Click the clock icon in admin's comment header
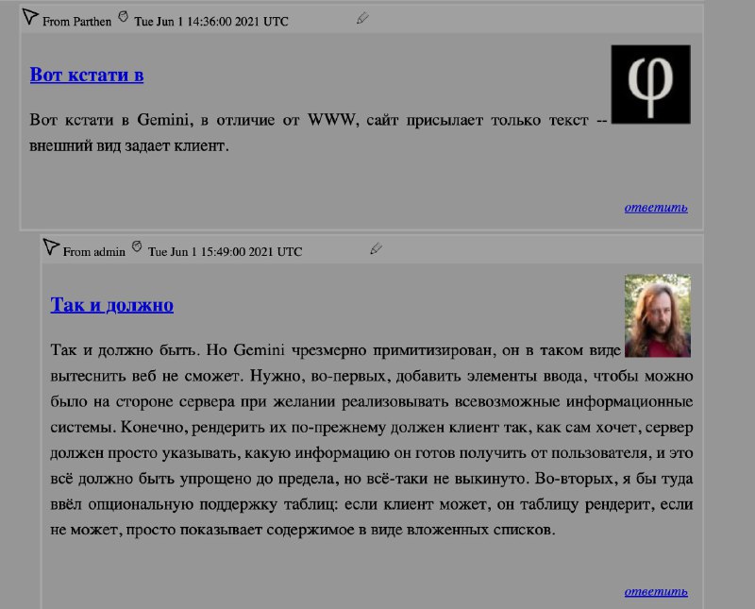This screenshot has width=755, height=609. coord(137,246)
